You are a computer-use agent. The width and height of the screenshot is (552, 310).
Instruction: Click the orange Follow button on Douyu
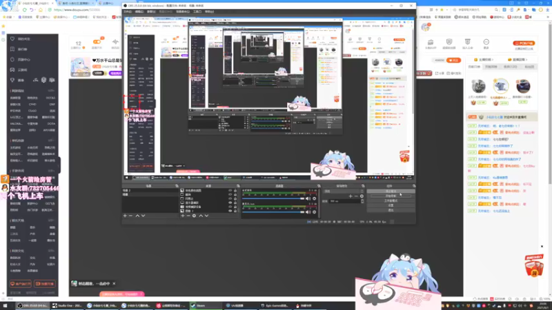(453, 61)
